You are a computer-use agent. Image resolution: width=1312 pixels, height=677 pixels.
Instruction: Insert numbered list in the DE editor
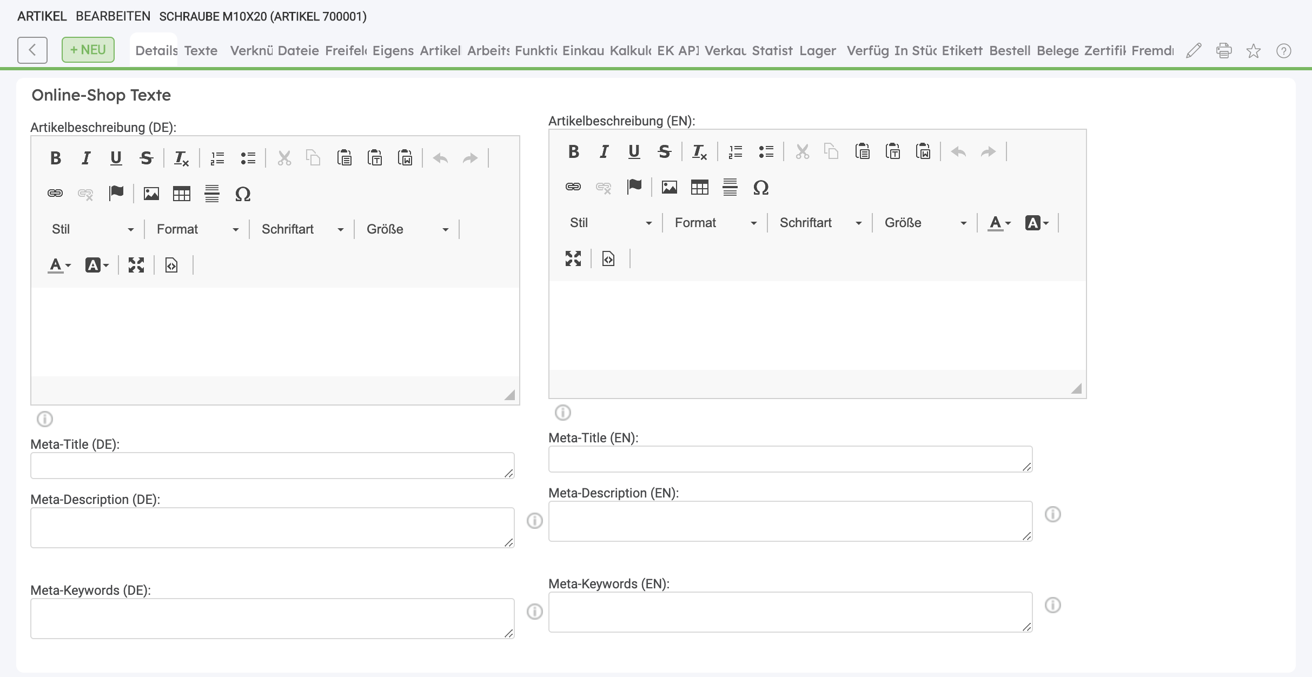[x=217, y=158]
